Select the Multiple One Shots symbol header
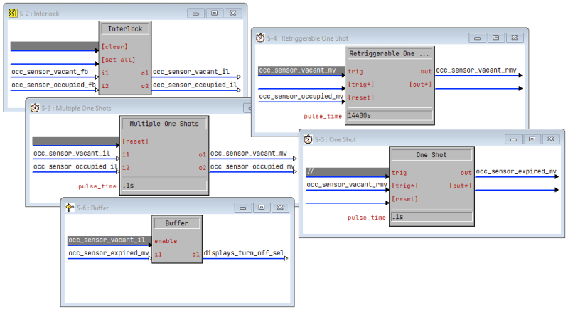Image resolution: width=568 pixels, height=310 pixels. click(165, 124)
